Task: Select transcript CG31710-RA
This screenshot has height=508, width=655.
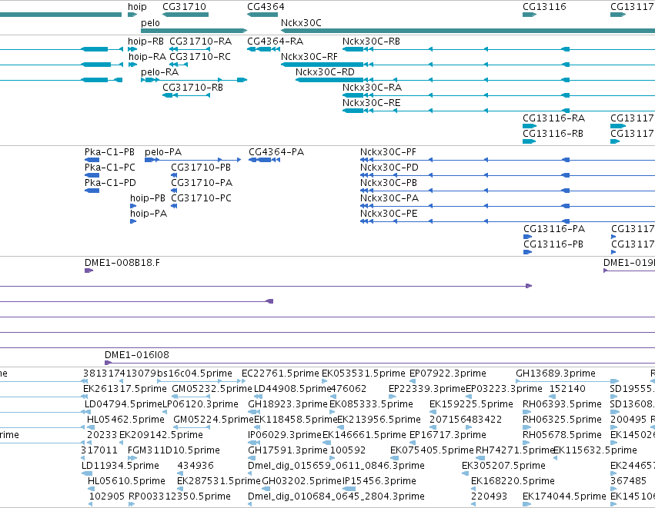Action: pyautogui.click(x=201, y=42)
